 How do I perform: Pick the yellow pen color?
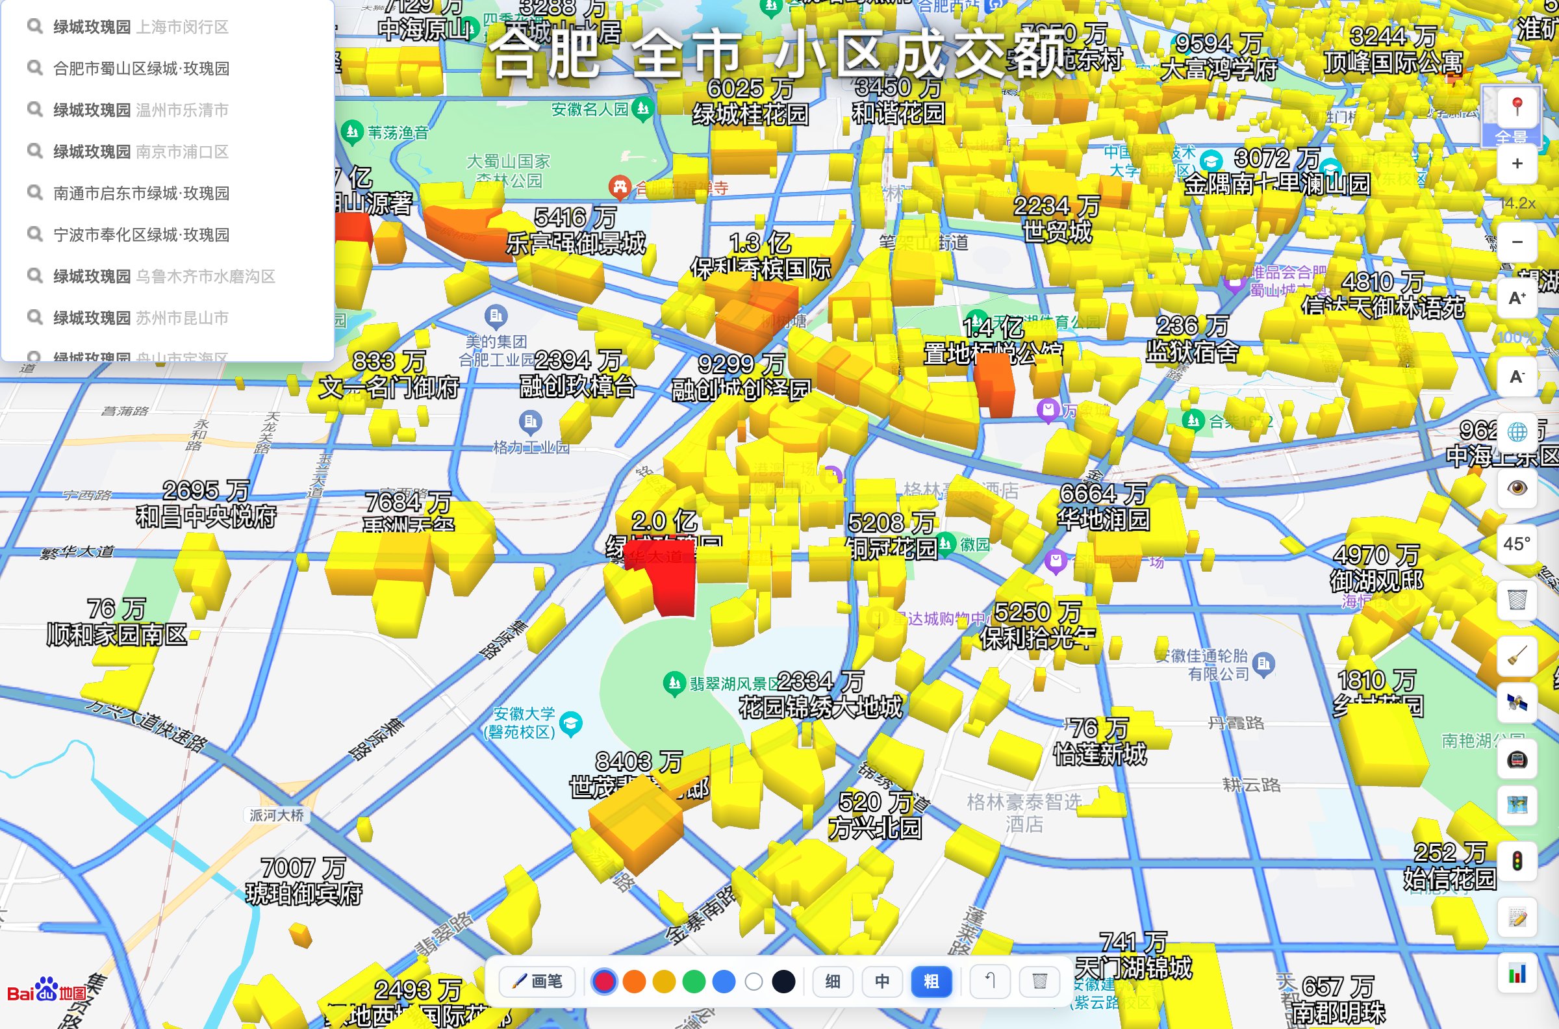click(x=664, y=982)
